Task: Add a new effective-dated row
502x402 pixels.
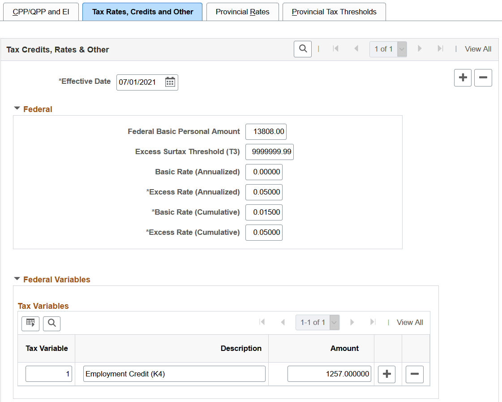Action: [463, 78]
